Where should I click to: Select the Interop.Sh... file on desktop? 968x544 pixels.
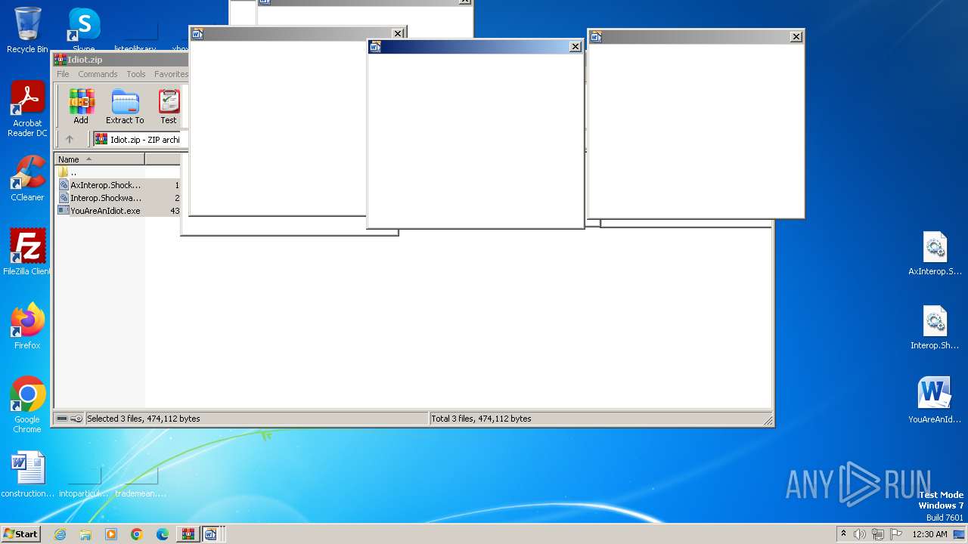(x=935, y=328)
